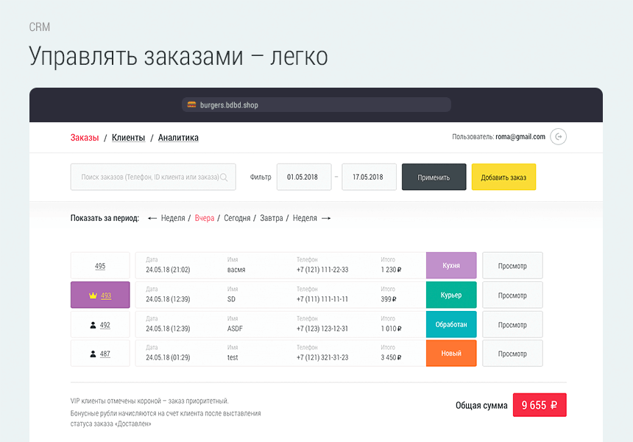Image resolution: width=633 pixels, height=442 pixels.
Task: Toggle the Кухня status on order 495
Action: [x=451, y=265]
